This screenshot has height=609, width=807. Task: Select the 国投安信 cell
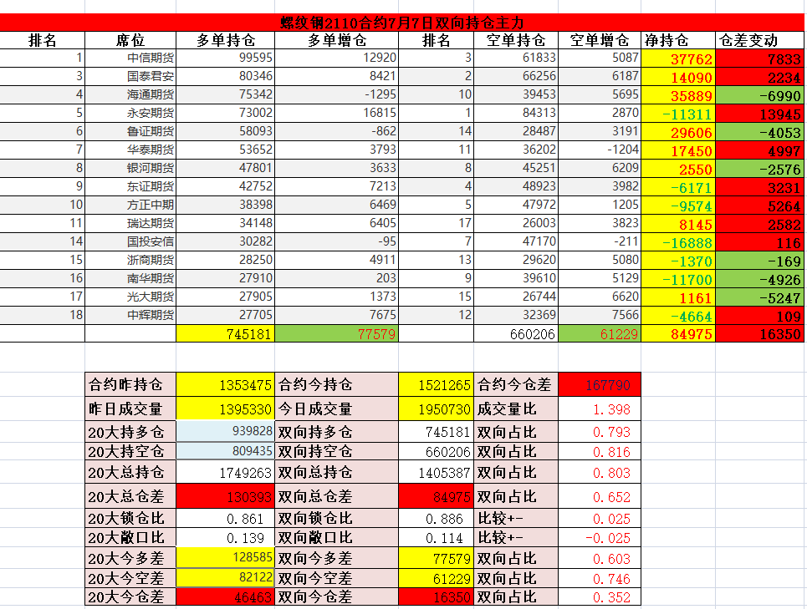(130, 241)
